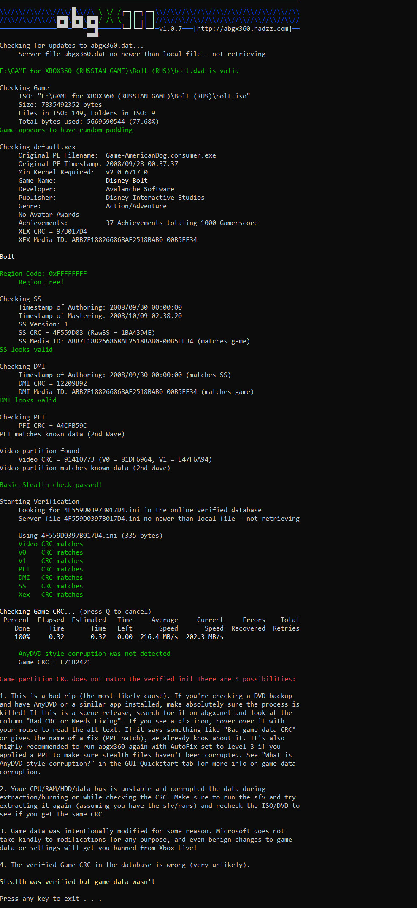Click the "Starting Verification" heading
This screenshot has height=908, width=417.
tap(40, 502)
